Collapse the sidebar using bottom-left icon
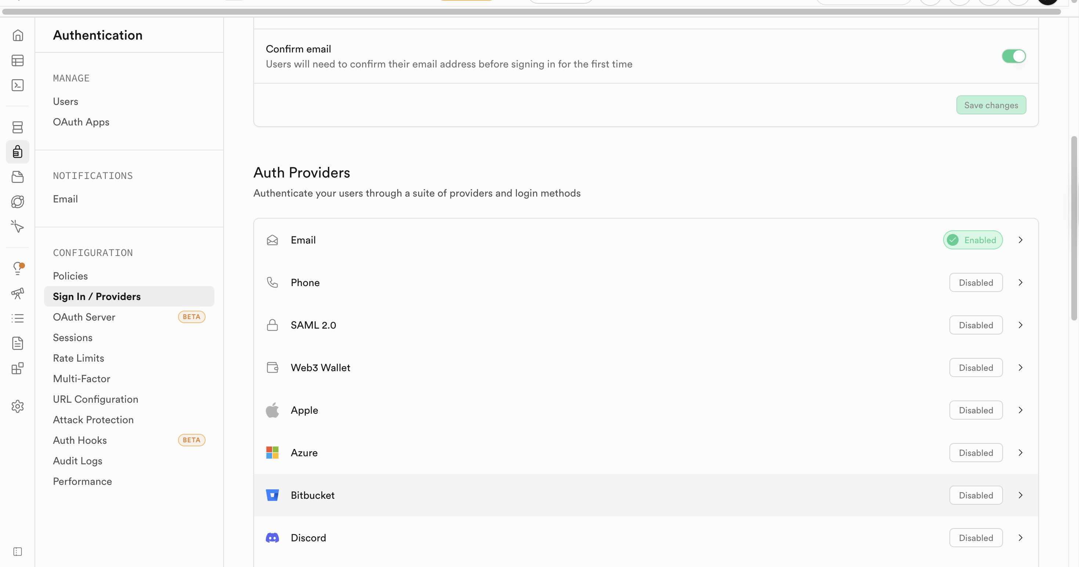The width and height of the screenshot is (1079, 567). click(18, 552)
